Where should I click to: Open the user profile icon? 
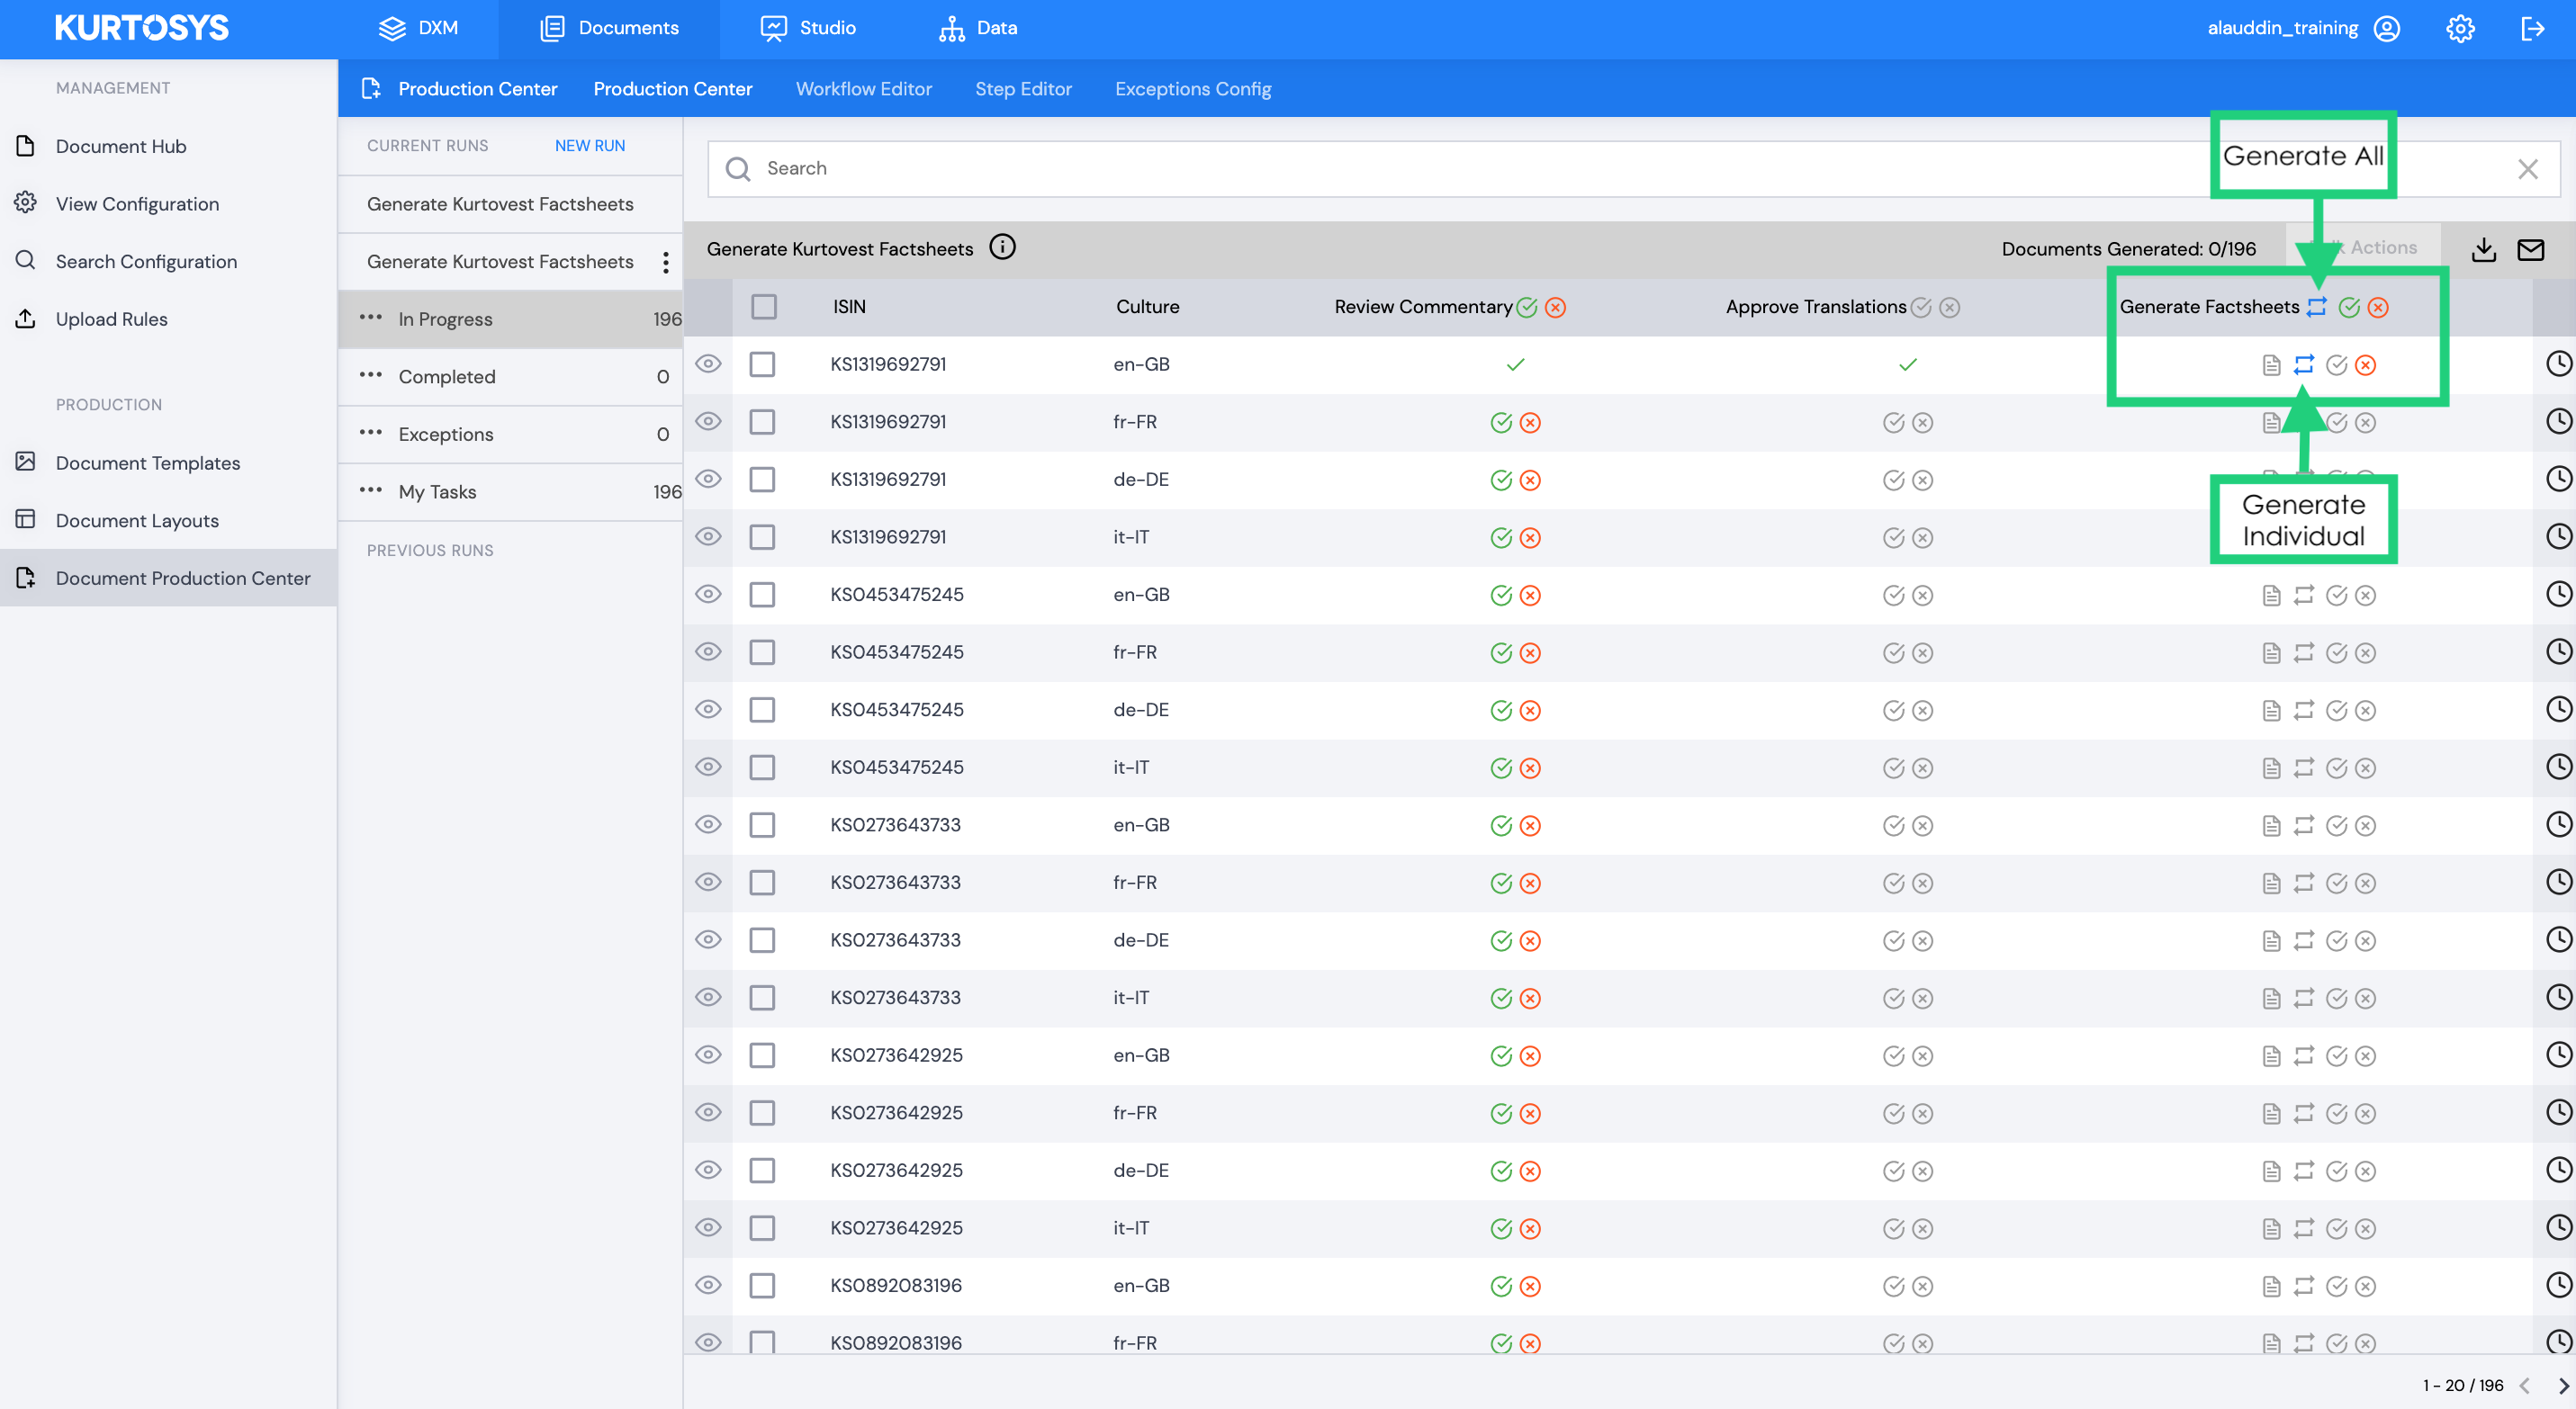tap(2387, 28)
